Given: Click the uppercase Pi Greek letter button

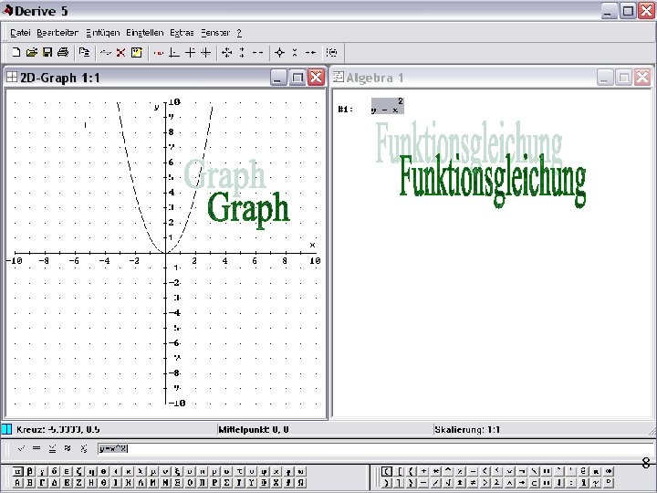Looking at the screenshot, I should 202,483.
